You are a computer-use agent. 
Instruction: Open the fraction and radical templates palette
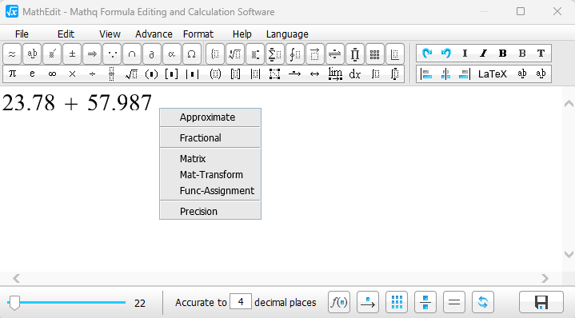point(235,54)
